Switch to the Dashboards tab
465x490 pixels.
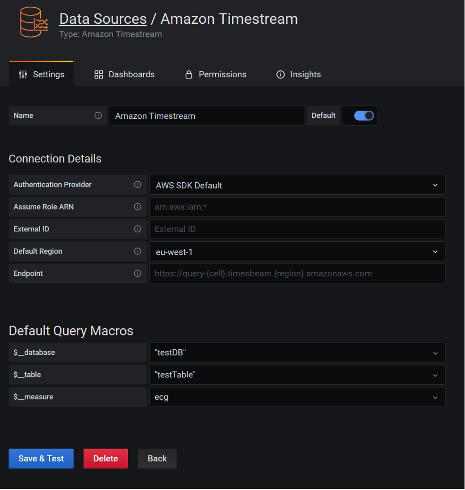[x=125, y=74]
